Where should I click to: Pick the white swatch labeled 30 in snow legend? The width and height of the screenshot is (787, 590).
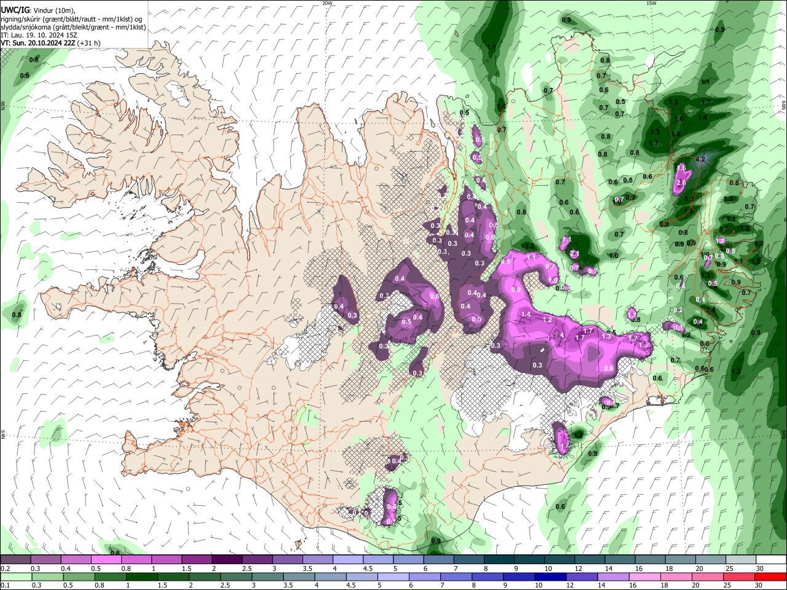tap(771, 560)
